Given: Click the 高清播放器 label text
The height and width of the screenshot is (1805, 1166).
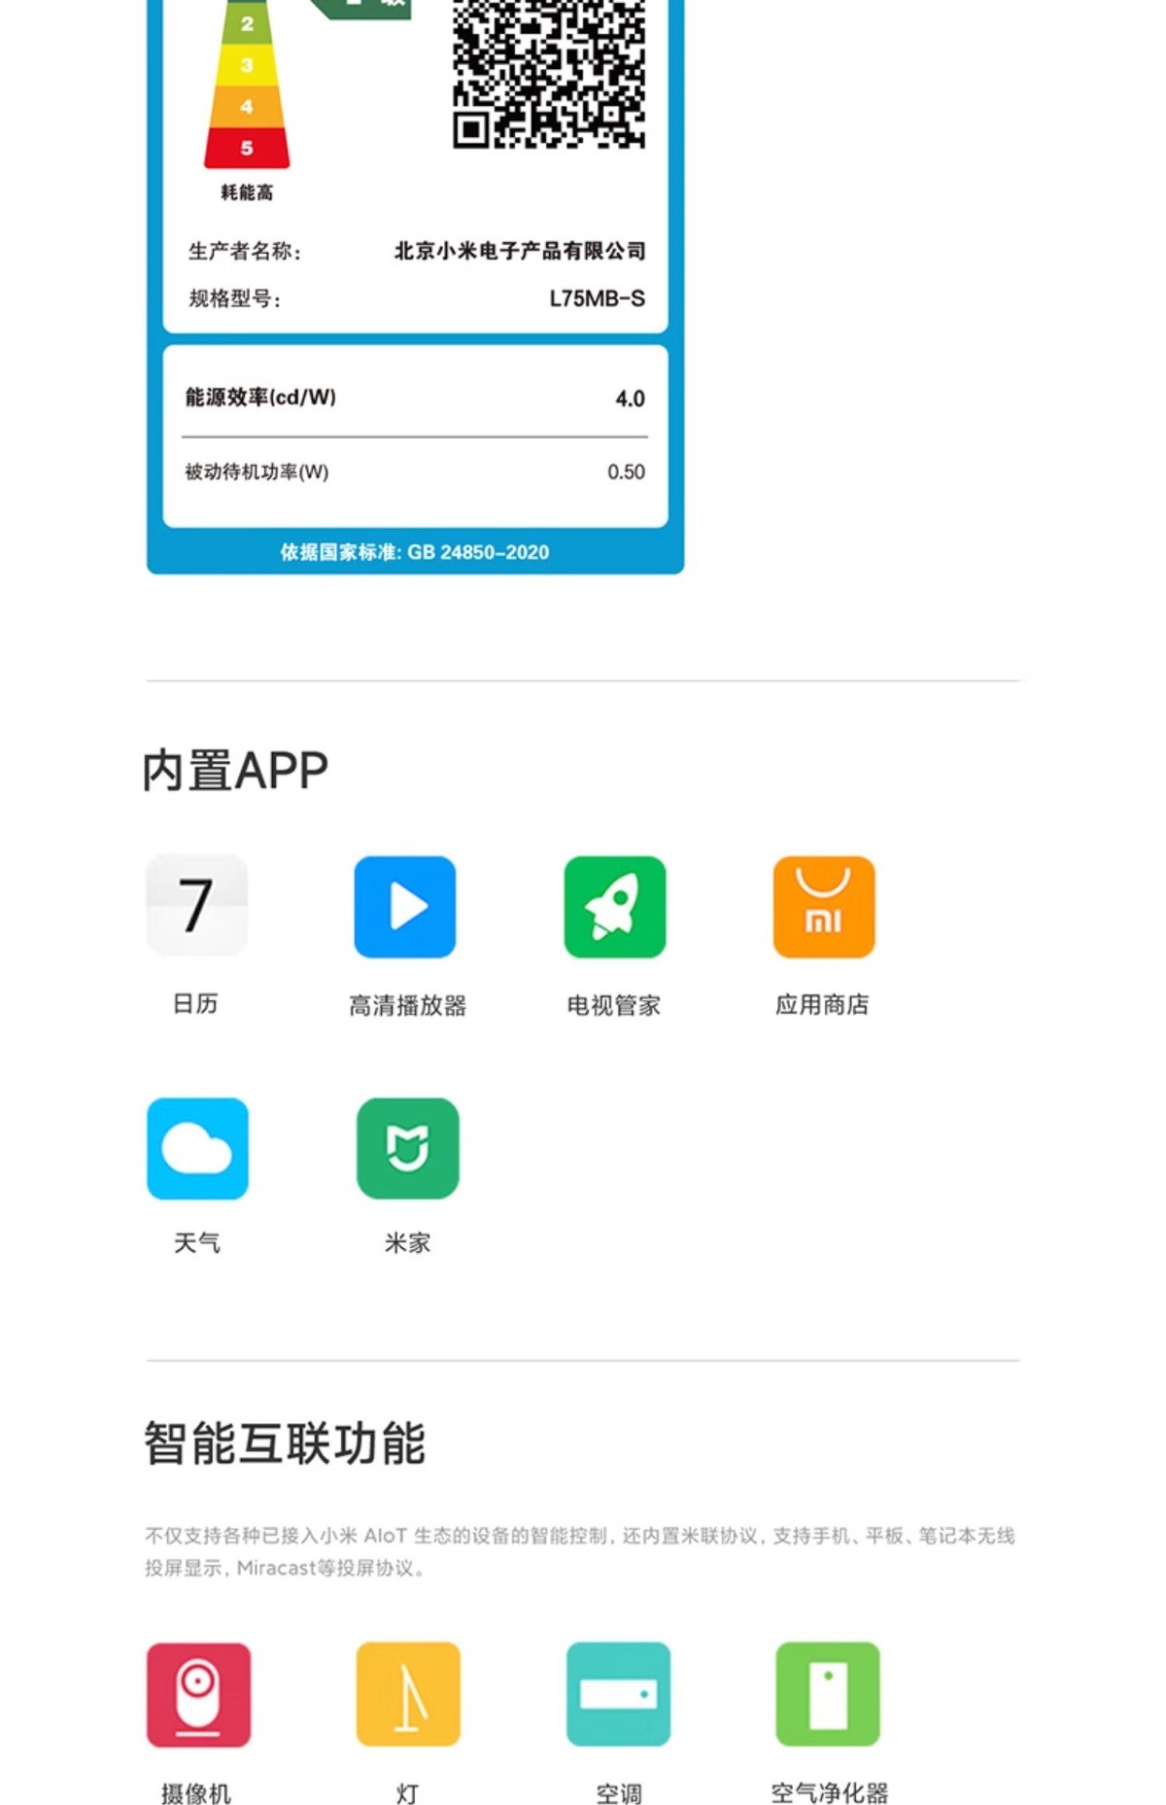Looking at the screenshot, I should [x=408, y=1005].
